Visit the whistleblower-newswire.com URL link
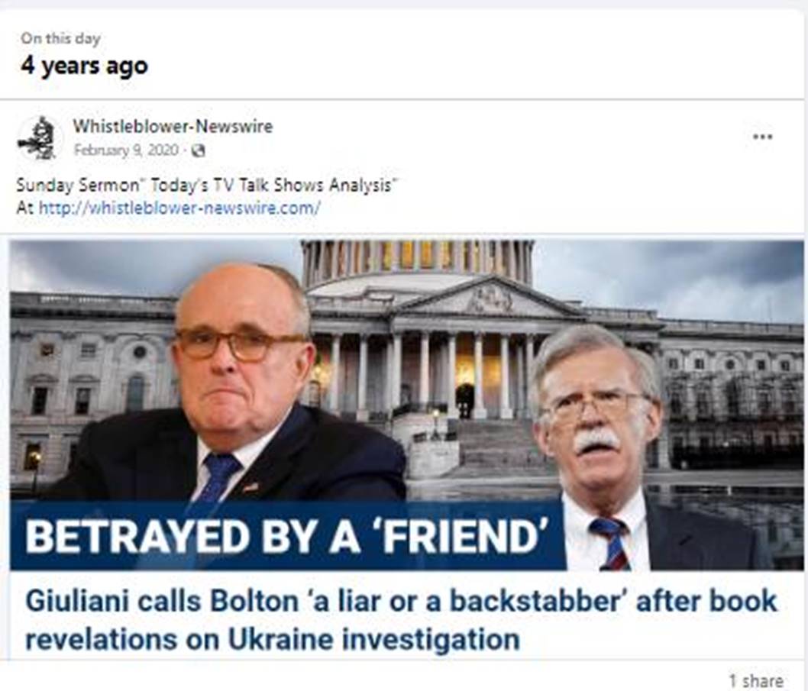Image resolution: width=808 pixels, height=691 pixels. click(x=179, y=208)
